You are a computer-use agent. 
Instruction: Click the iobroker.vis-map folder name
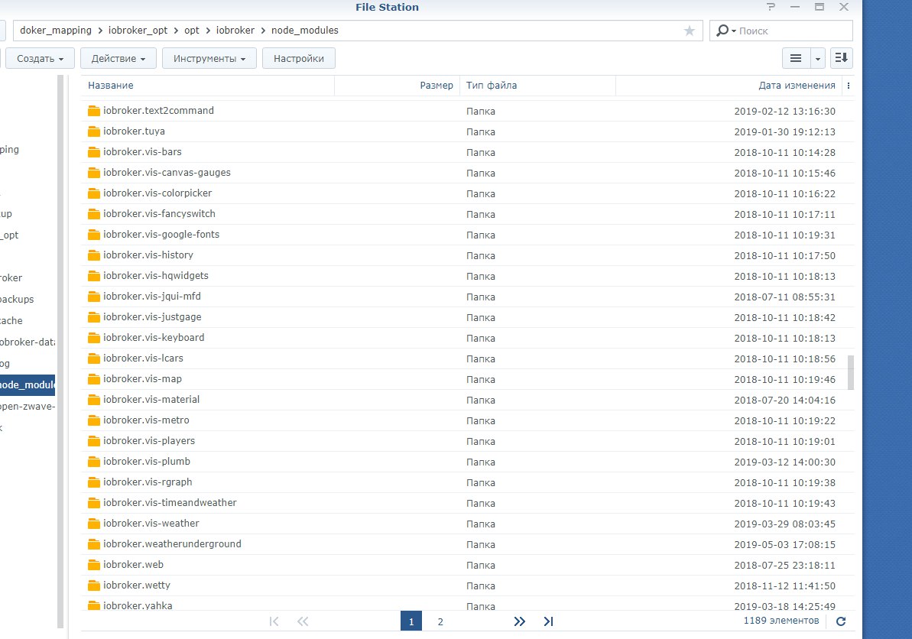tap(142, 379)
